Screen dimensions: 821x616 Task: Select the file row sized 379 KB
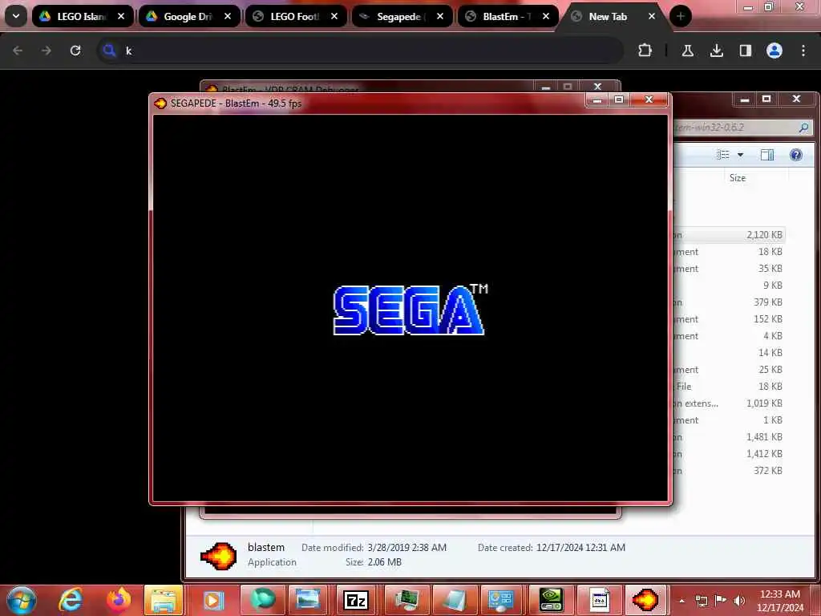tap(728, 302)
